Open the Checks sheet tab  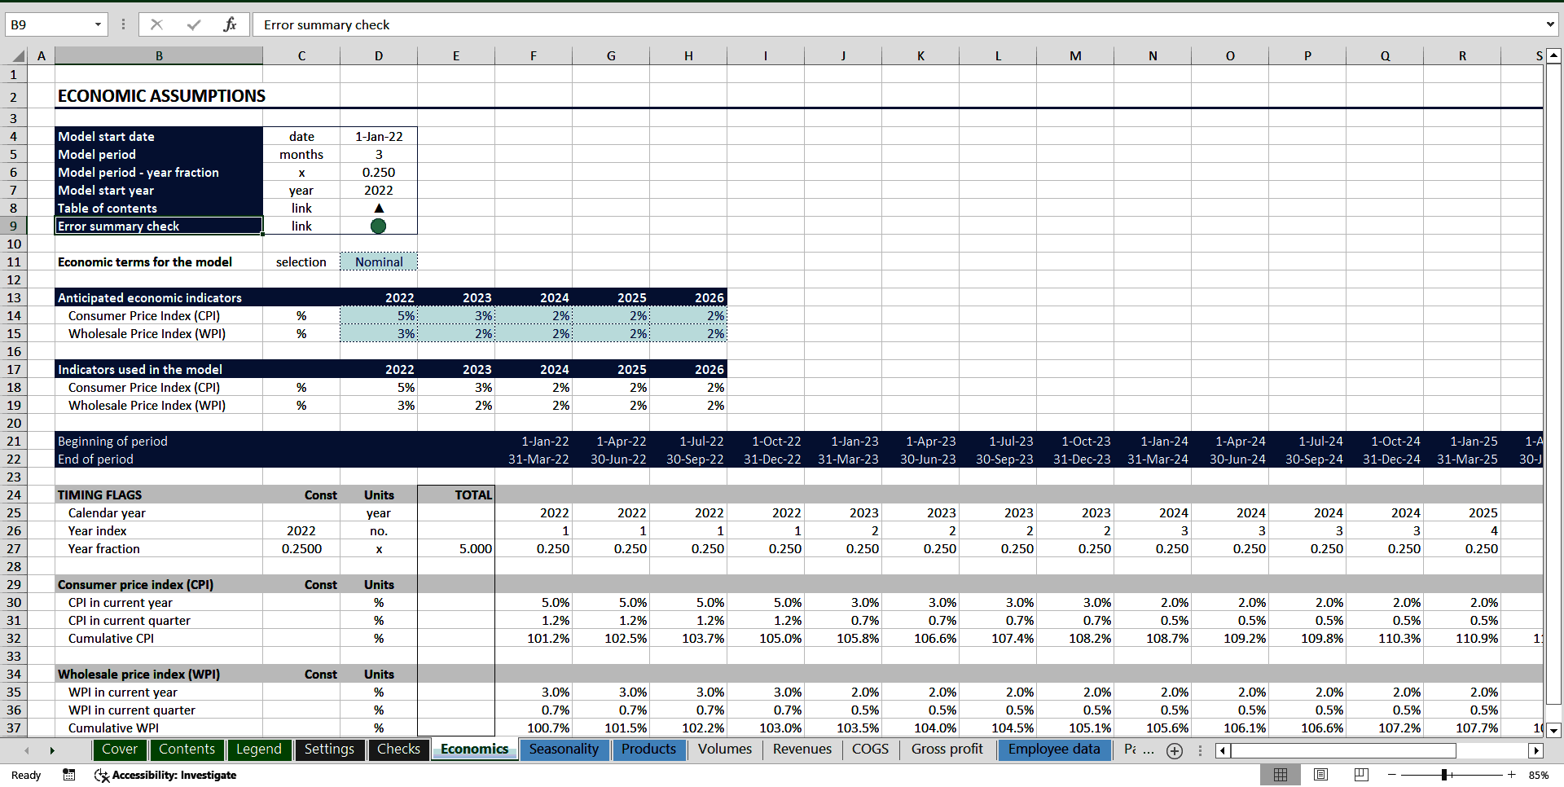click(398, 750)
